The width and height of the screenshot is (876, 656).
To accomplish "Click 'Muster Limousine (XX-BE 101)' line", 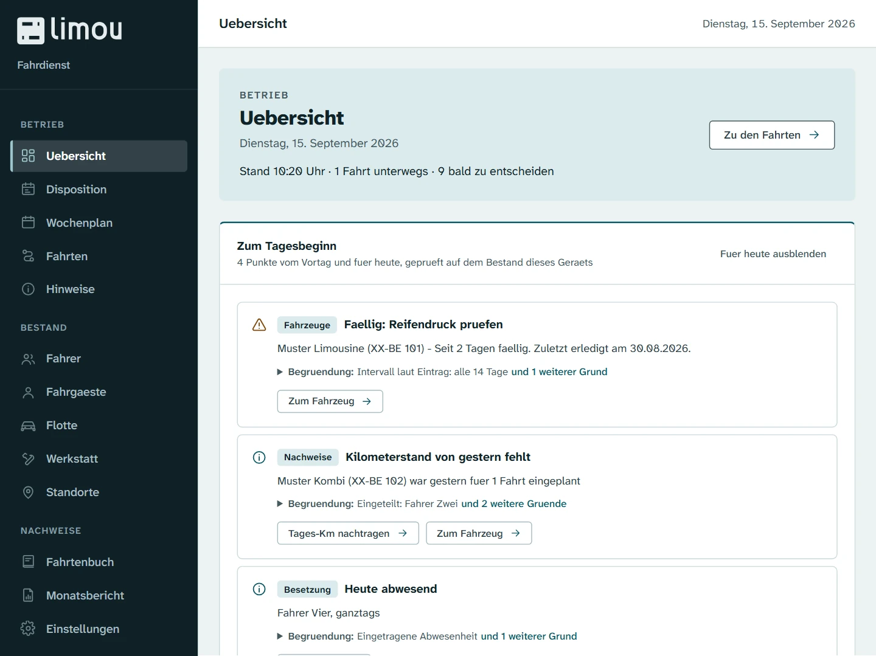I will pos(484,348).
